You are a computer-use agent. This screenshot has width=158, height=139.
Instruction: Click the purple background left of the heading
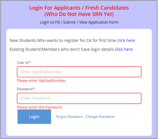pos(13,11)
